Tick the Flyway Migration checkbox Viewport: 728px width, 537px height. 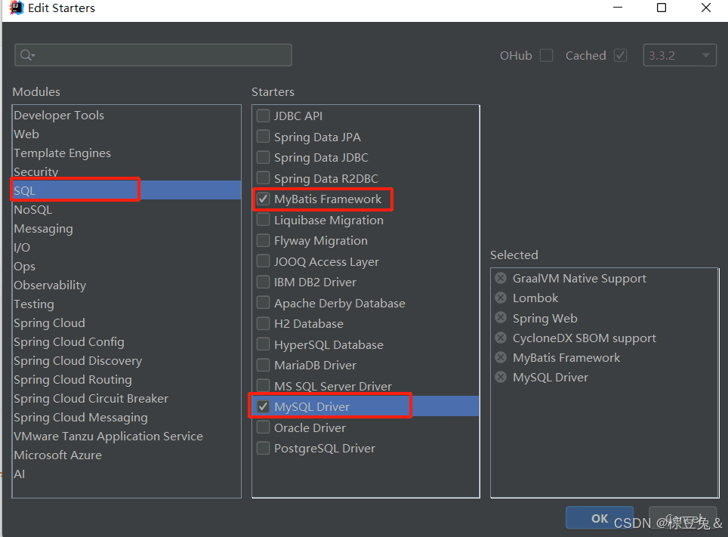point(264,241)
